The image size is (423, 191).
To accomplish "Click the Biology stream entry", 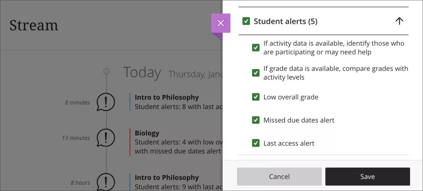I will [x=147, y=133].
